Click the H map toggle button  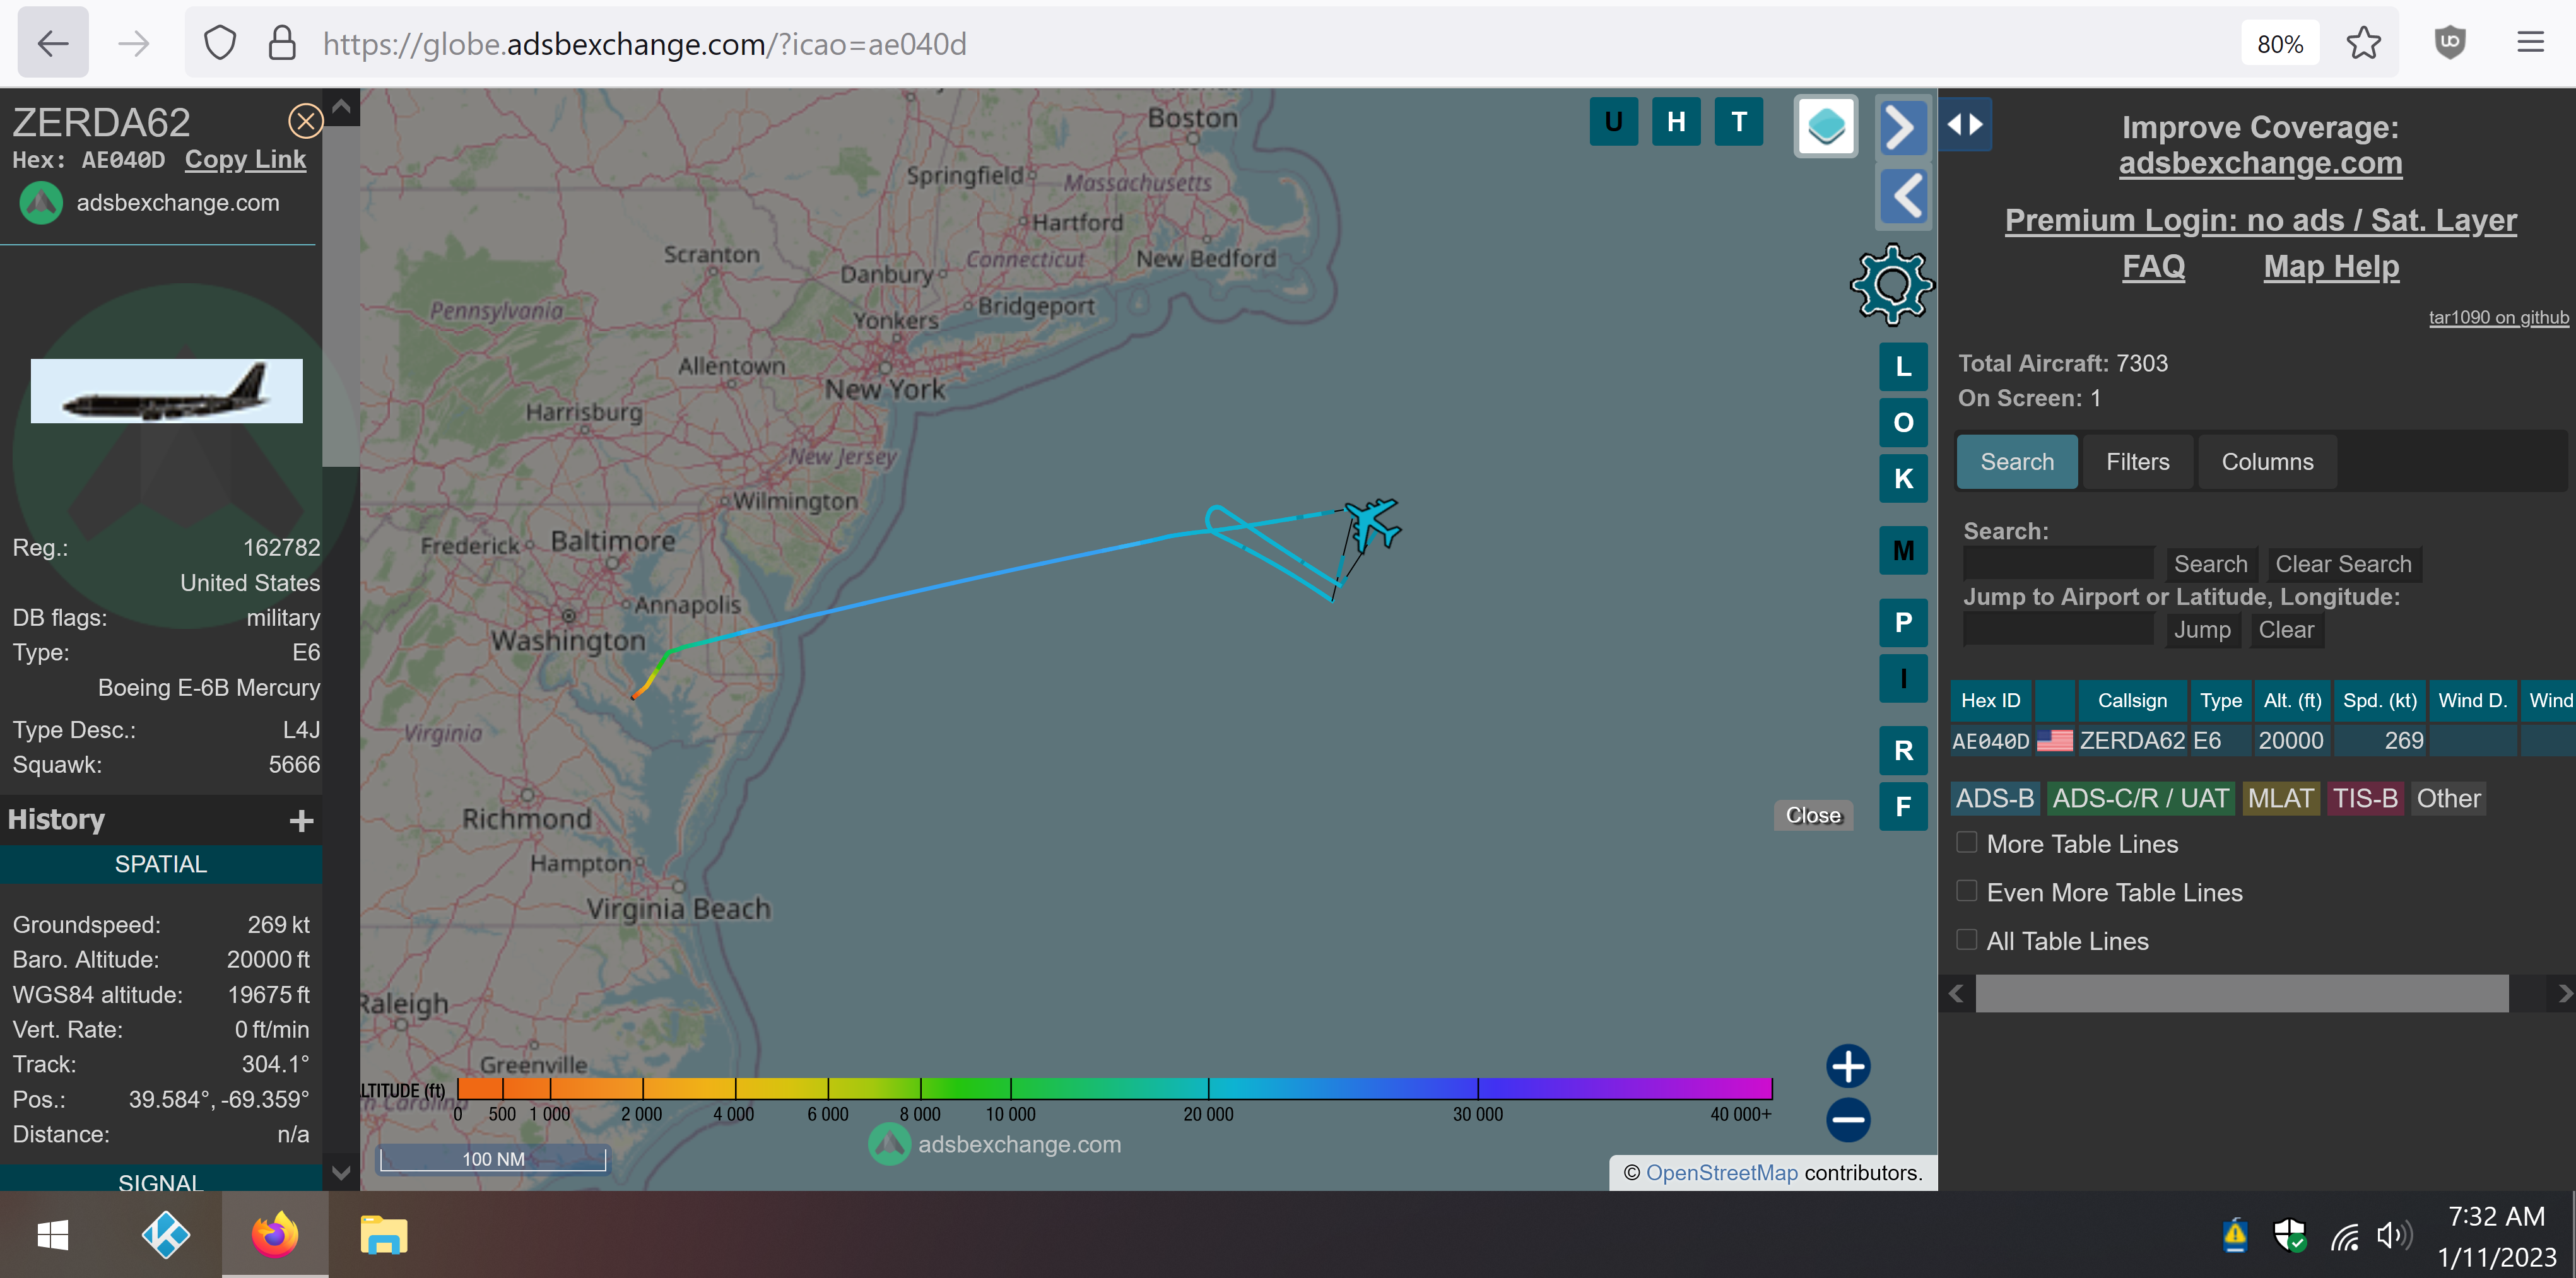(x=1676, y=122)
